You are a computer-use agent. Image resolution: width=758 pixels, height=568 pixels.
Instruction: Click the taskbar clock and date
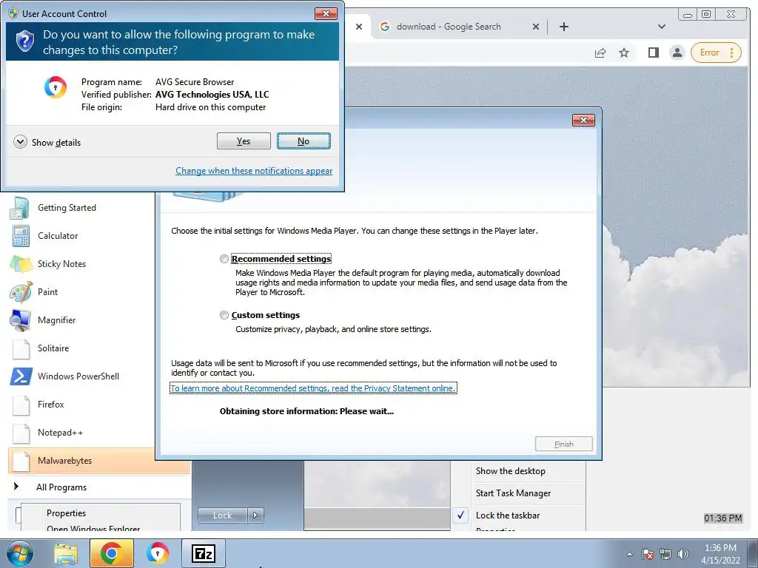coord(721,554)
